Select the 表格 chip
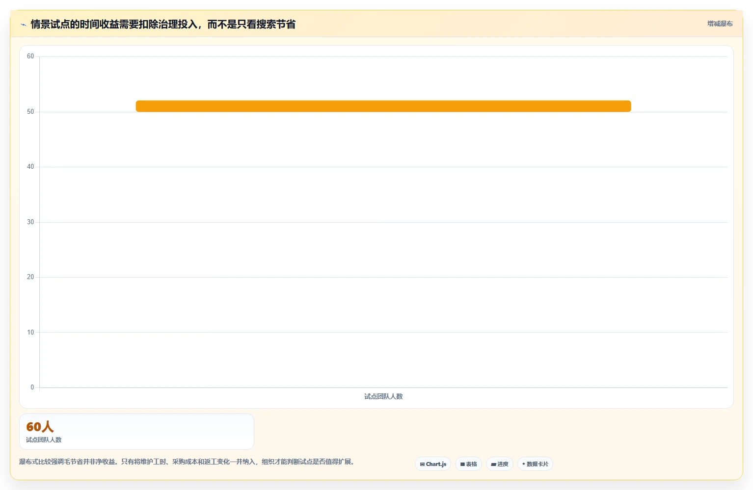The image size is (753, 490). click(x=468, y=464)
